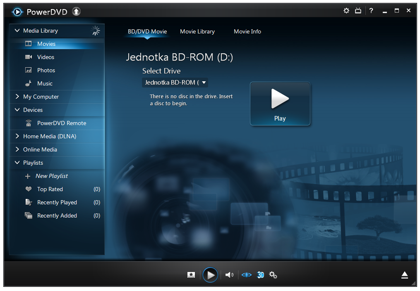Open player settings gears in control bar
Image resolution: width=420 pixels, height=291 pixels.
[273, 275]
